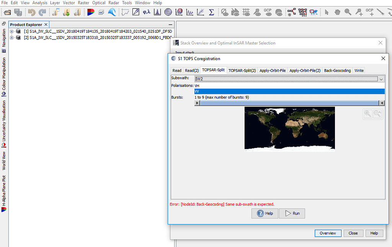Open the Radar menu
The width and height of the screenshot is (392, 247).
click(x=114, y=3)
